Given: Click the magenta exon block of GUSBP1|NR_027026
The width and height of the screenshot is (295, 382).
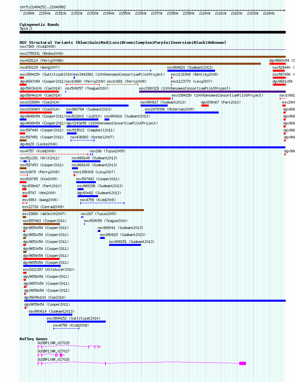Looking at the screenshot, I should tap(243, 363).
